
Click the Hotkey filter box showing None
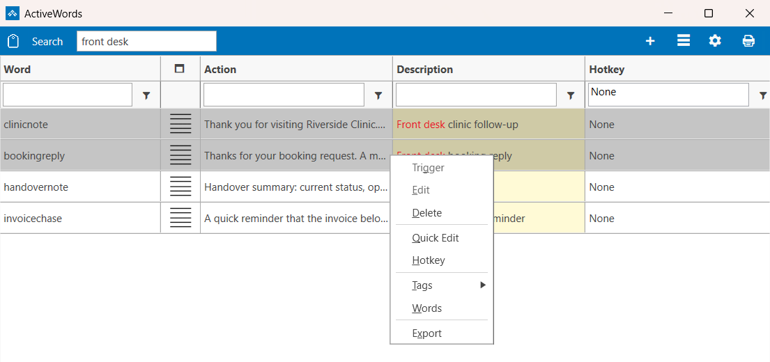tap(668, 95)
